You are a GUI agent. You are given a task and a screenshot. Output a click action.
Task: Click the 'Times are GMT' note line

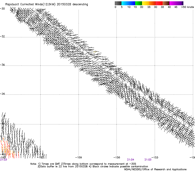pyautogui.click(x=83, y=164)
